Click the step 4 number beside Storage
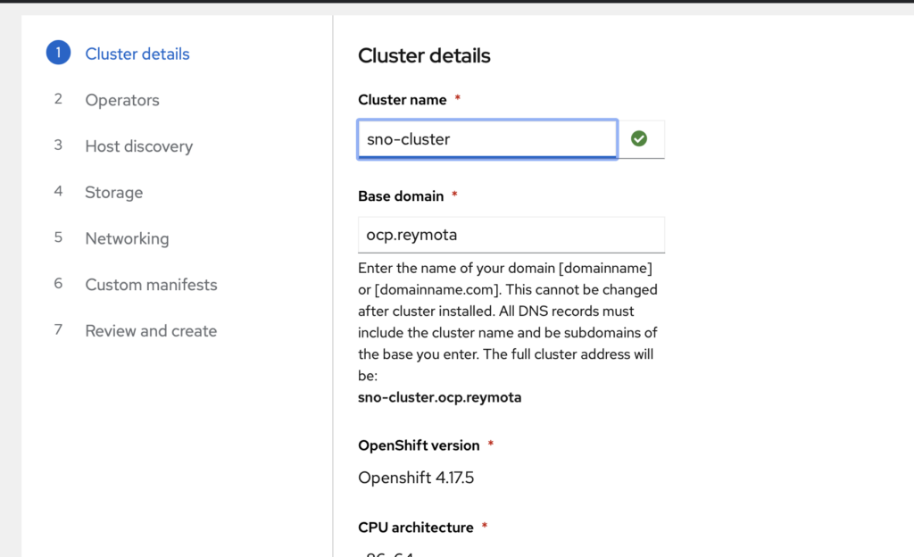The image size is (914, 557). coord(58,192)
